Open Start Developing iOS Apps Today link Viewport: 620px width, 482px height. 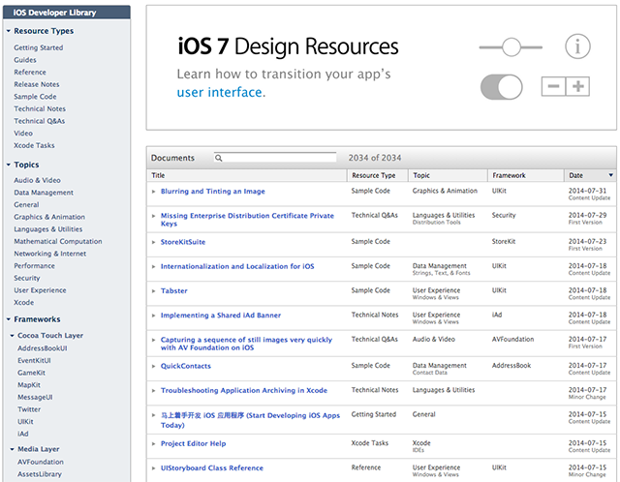tap(250, 420)
